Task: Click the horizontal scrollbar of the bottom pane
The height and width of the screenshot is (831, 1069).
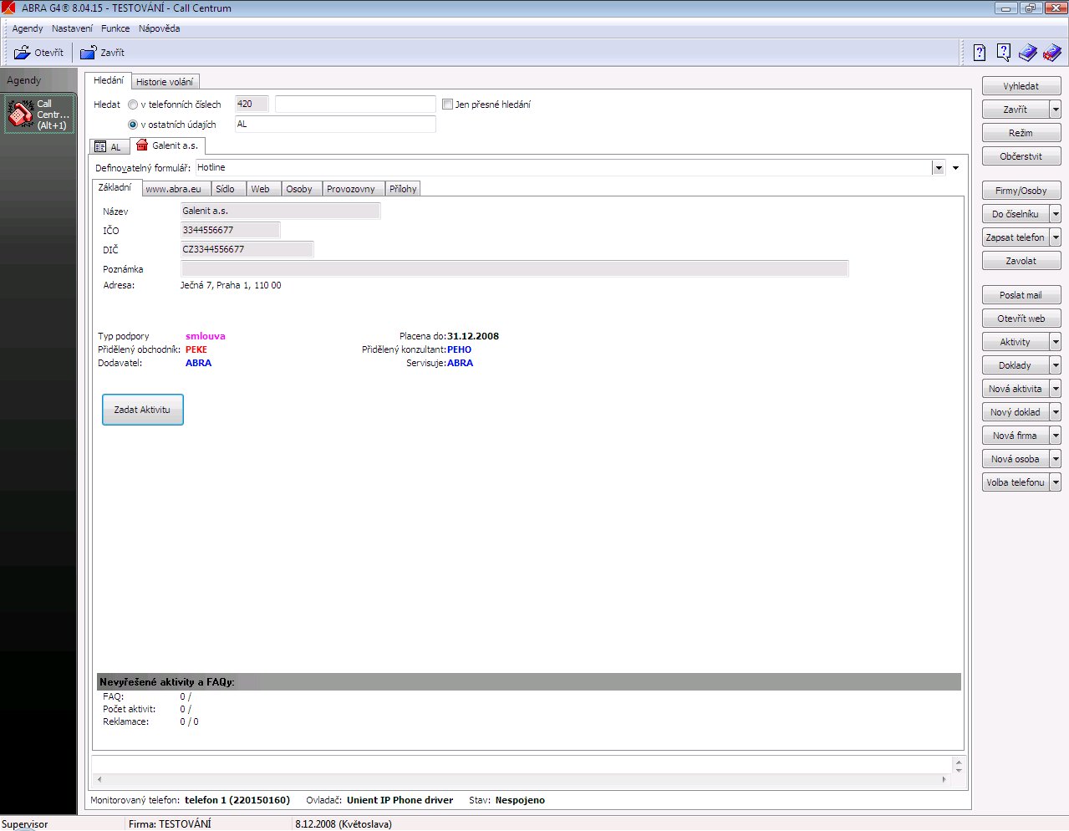Action: pyautogui.click(x=522, y=779)
